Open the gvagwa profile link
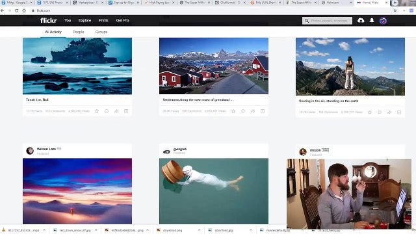Screen dimensions: 416x234 pyautogui.click(x=180, y=149)
